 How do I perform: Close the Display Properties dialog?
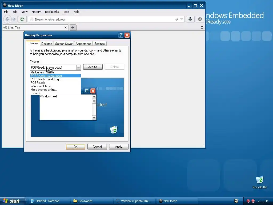(127, 35)
